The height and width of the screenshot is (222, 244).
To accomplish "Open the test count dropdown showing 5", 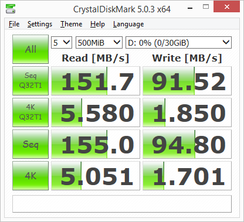I will point(62,42).
